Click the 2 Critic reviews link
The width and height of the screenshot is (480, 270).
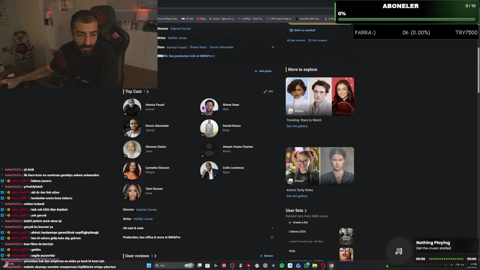pyautogui.click(x=318, y=40)
